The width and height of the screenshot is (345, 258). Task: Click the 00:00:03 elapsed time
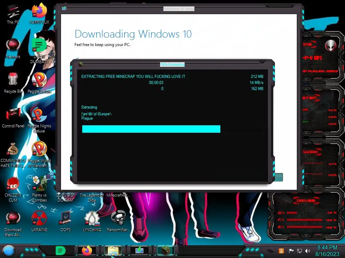click(x=156, y=83)
